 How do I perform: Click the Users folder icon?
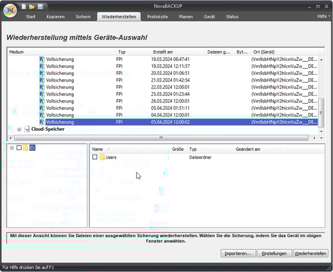(102, 157)
